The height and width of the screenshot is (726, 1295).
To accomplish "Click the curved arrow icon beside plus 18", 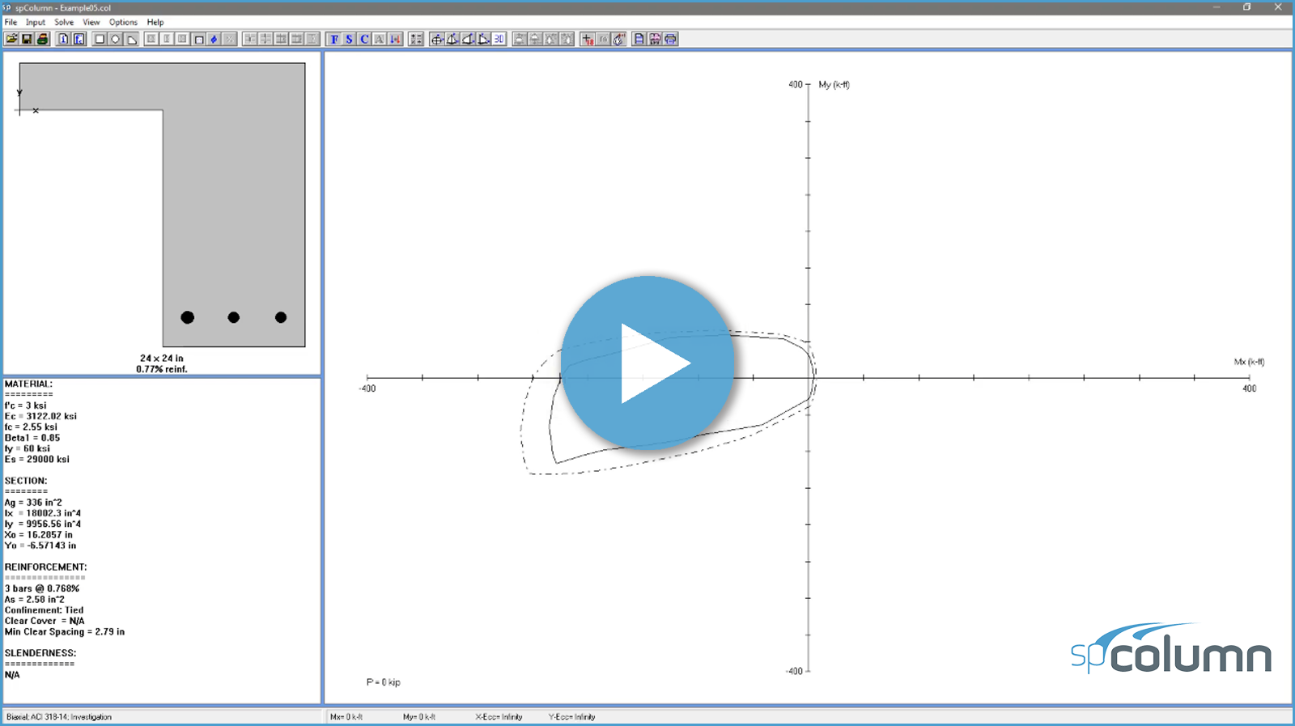I will coord(619,39).
